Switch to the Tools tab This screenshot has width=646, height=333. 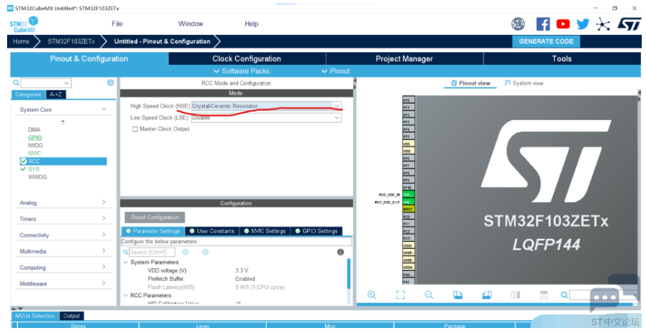[562, 58]
